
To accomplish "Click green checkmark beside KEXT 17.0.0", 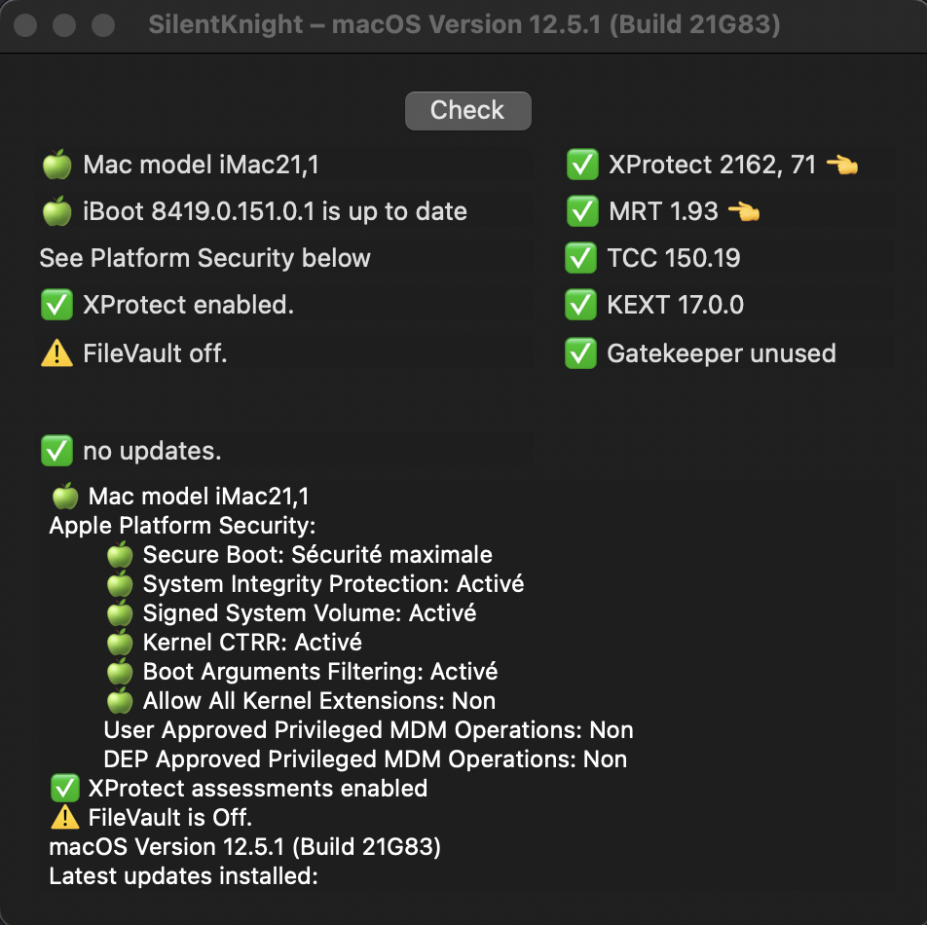I will (580, 305).
